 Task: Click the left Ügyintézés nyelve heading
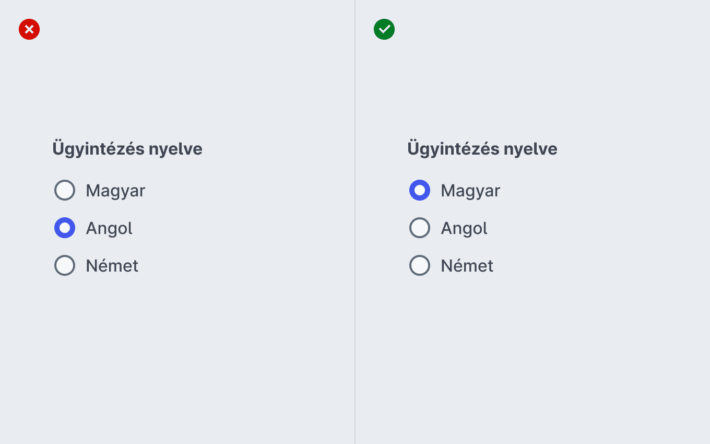127,149
